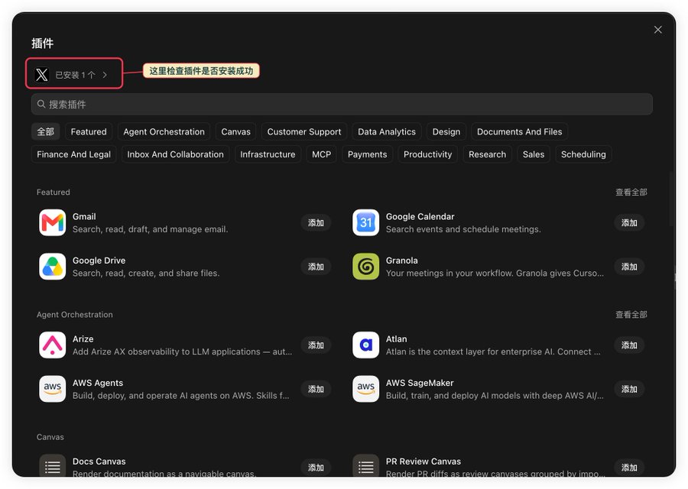The width and height of the screenshot is (688, 489).
Task: Select the Sales category filter
Action: [x=534, y=154]
